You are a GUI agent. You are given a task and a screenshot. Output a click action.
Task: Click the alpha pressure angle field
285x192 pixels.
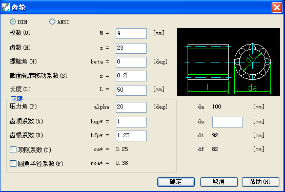[131, 107]
